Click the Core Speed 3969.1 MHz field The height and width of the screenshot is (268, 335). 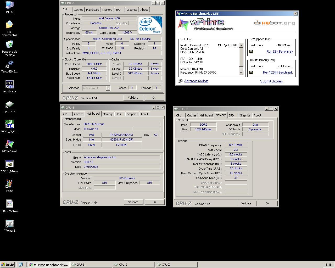[x=94, y=64]
